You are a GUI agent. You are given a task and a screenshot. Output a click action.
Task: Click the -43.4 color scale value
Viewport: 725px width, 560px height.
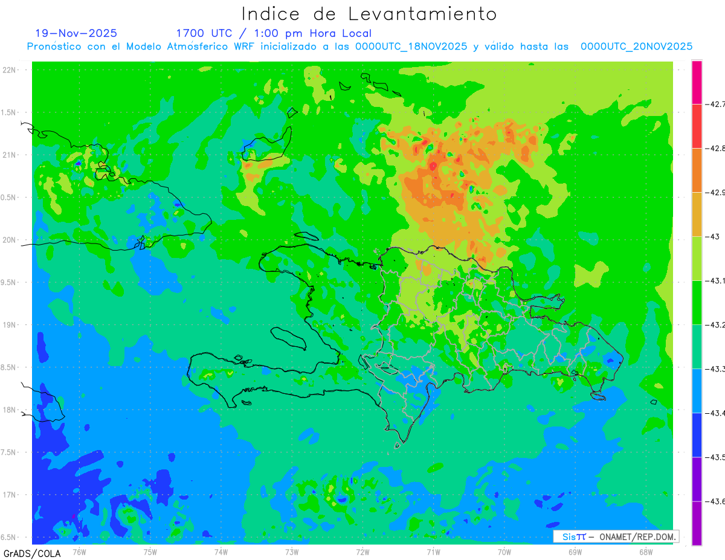(715, 413)
